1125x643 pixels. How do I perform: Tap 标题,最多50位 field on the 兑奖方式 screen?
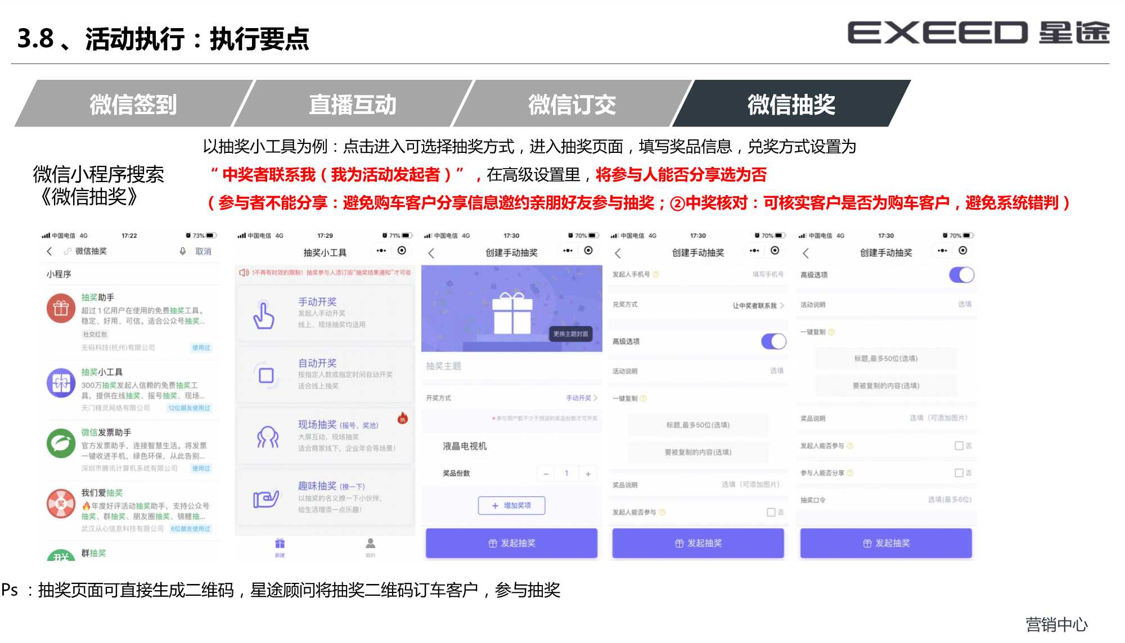pos(698,425)
